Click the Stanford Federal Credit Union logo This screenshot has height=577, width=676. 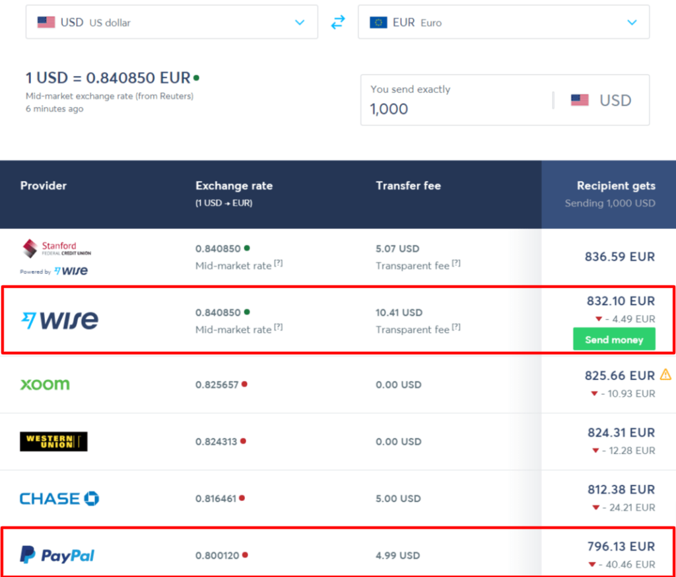57,248
